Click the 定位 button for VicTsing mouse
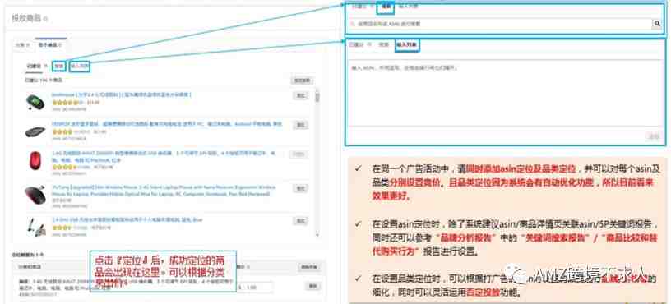The height and width of the screenshot is (304, 671). [x=300, y=188]
